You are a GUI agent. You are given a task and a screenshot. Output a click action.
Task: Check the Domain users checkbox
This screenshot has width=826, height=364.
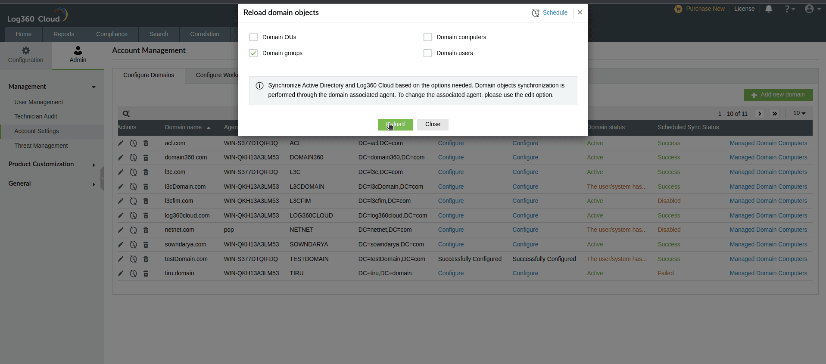pos(427,53)
